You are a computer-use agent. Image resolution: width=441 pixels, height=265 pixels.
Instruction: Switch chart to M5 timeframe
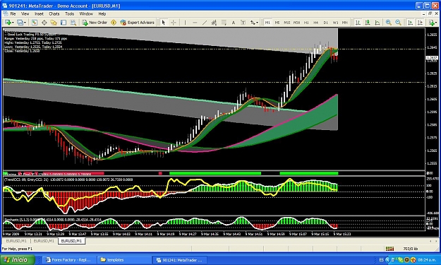(277, 23)
